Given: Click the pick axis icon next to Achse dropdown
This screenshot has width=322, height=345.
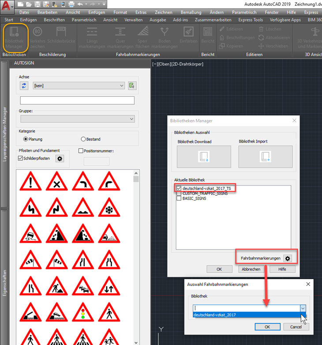Looking at the screenshot, I should (131, 85).
